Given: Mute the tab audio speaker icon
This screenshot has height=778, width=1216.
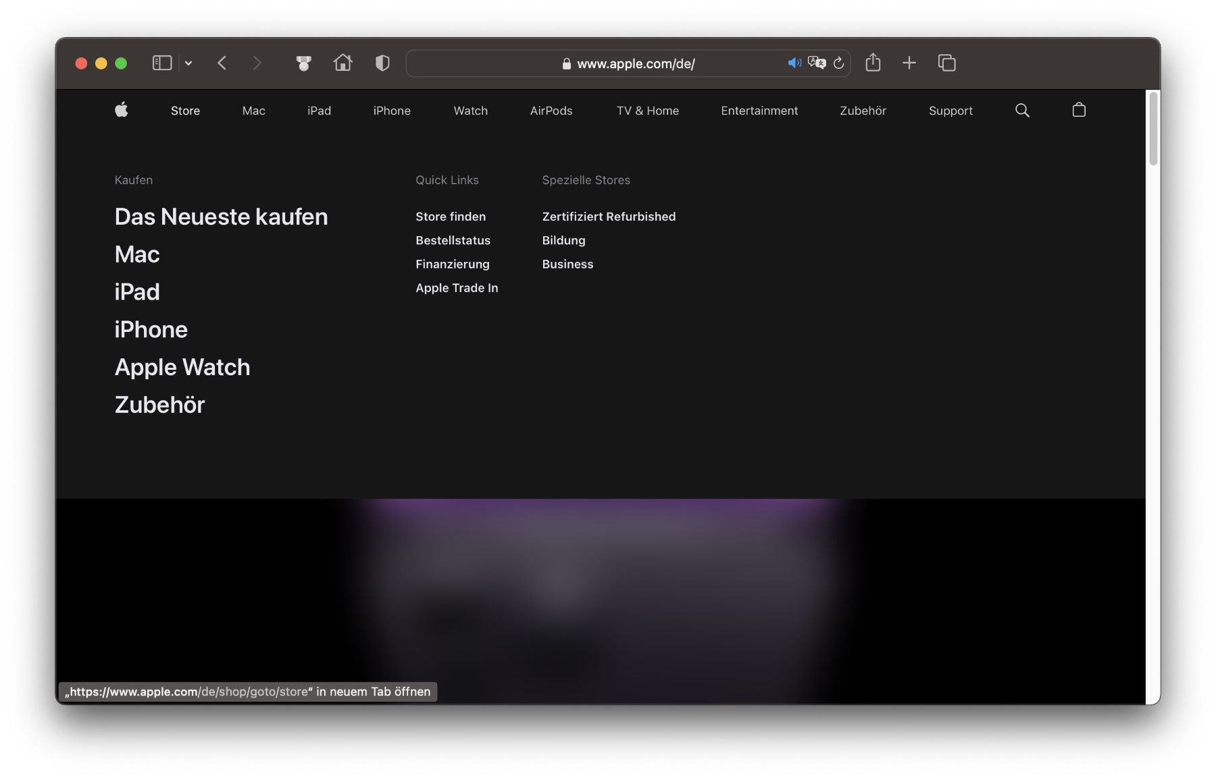Looking at the screenshot, I should [794, 63].
